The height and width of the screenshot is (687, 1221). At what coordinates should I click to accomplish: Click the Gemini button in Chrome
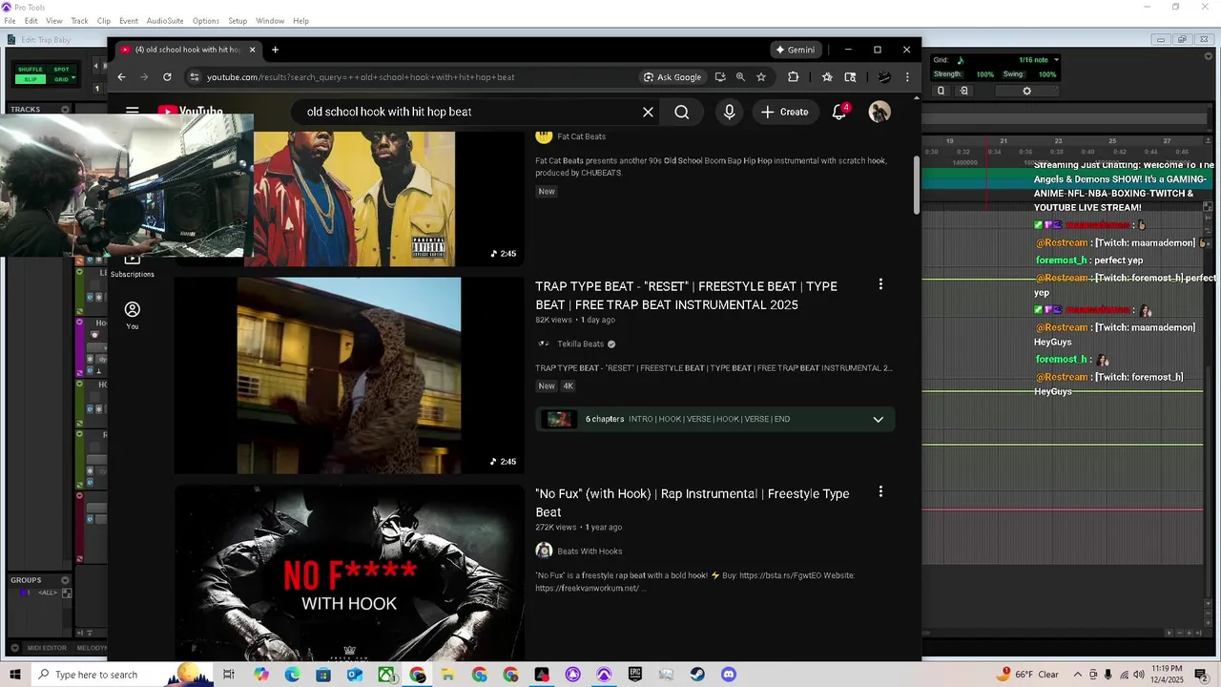[x=796, y=50]
